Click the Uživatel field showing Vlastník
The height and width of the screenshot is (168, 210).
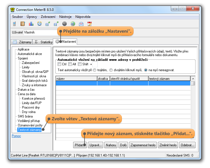[x=40, y=32]
